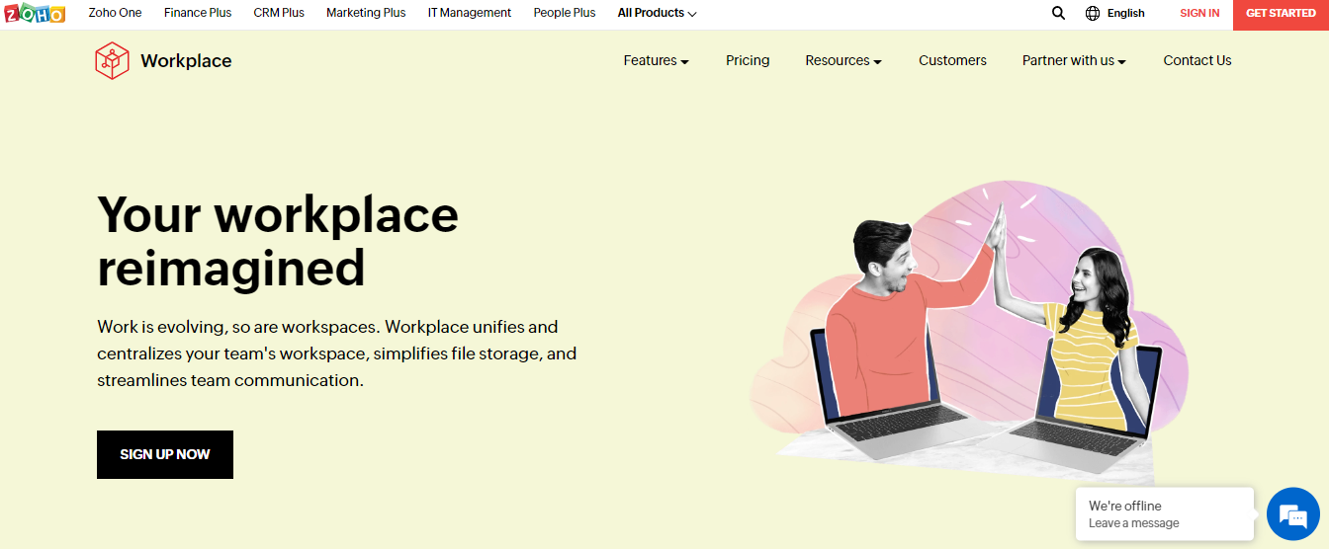
Task: Expand the All Products dropdown
Action: (657, 13)
